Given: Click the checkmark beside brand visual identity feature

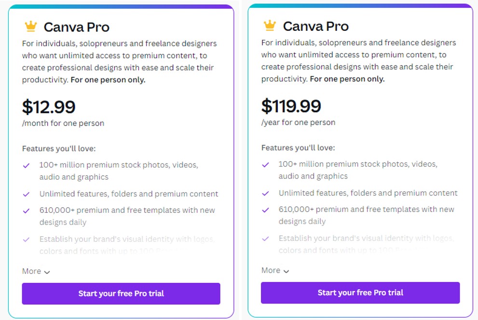Looking at the screenshot, I should point(27,239).
